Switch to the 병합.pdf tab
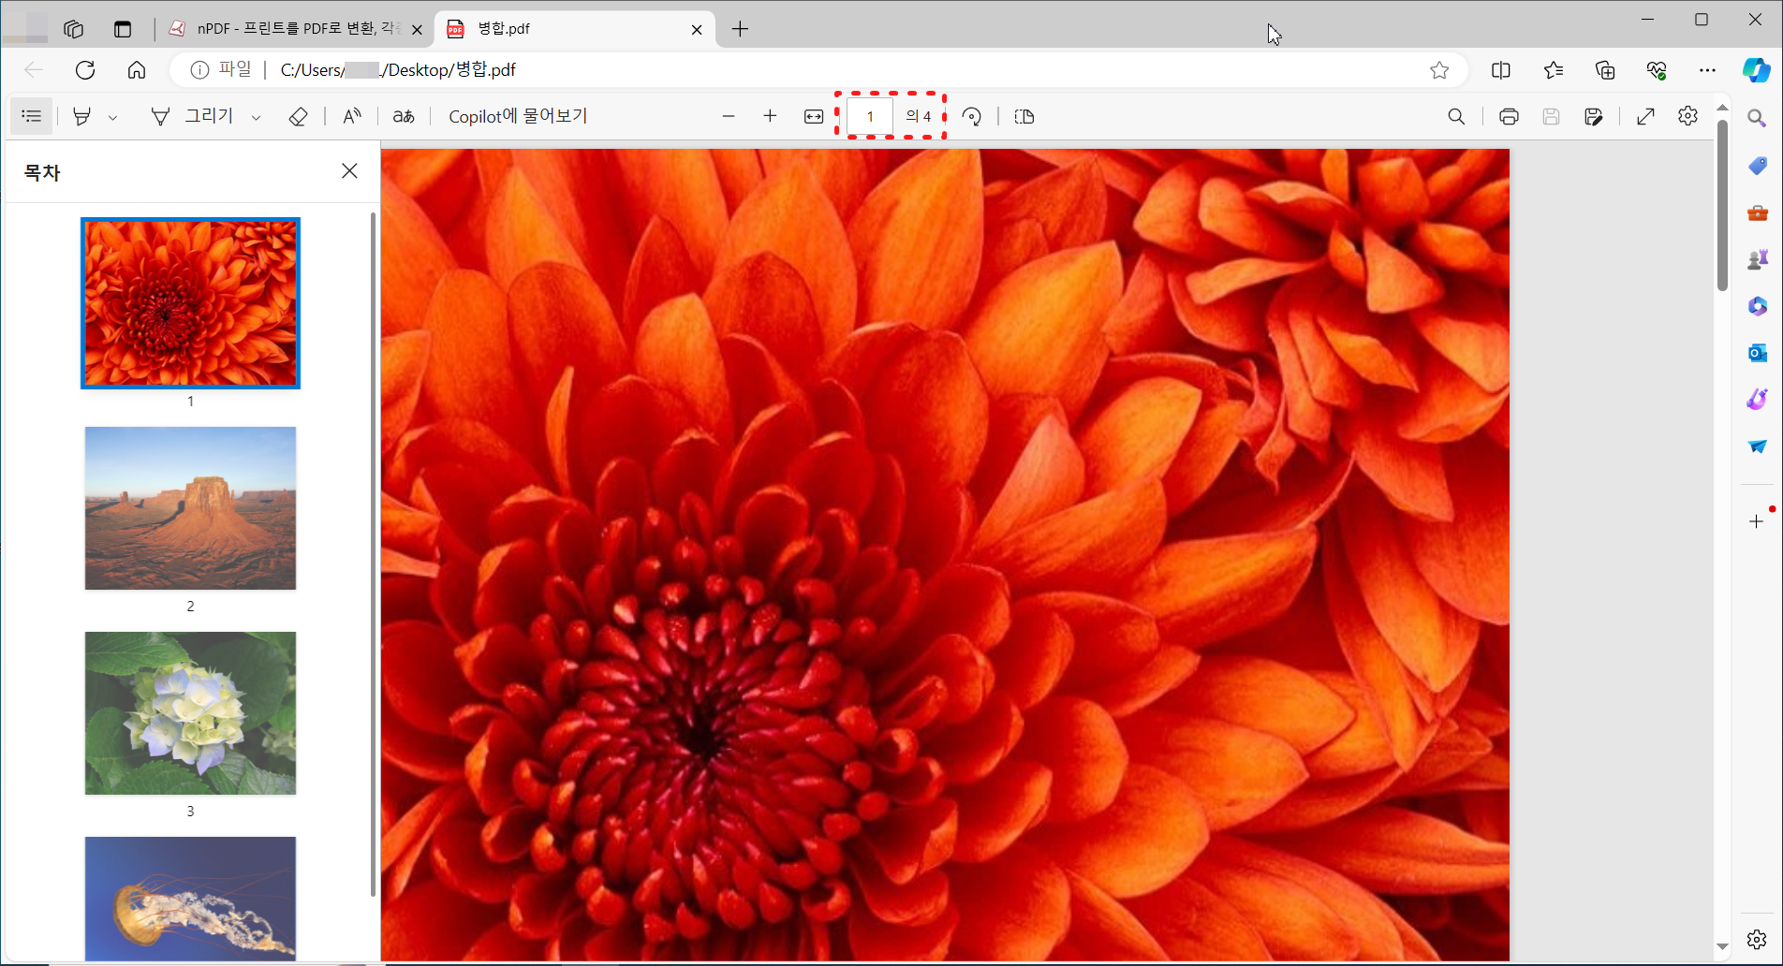This screenshot has width=1783, height=966. [x=575, y=29]
